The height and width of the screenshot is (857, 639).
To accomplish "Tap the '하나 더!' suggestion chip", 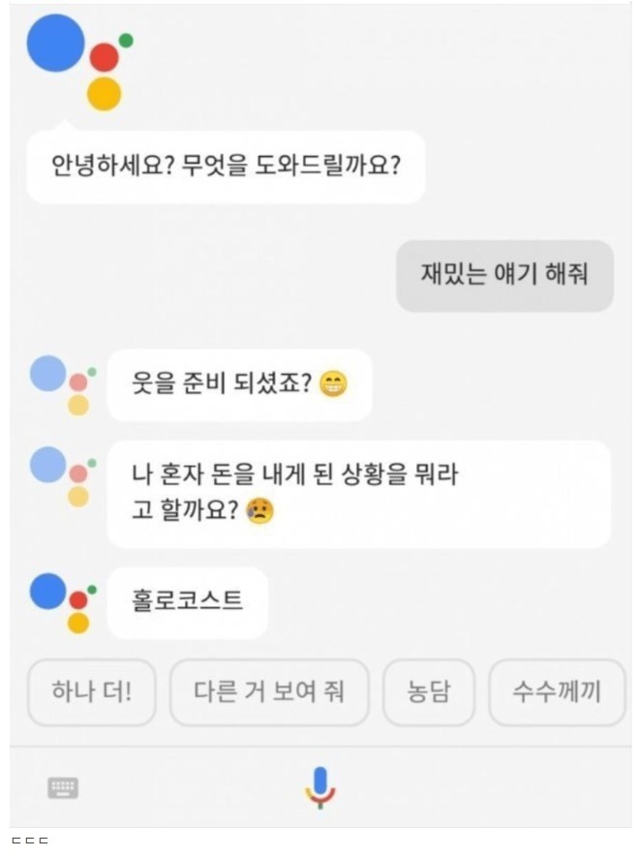I will 91,692.
